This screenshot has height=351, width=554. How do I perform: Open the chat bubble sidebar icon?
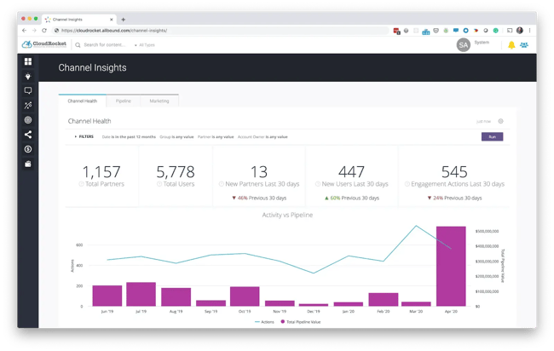click(x=28, y=91)
